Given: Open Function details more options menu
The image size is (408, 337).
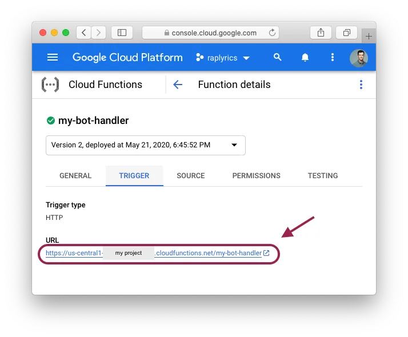Looking at the screenshot, I should [361, 85].
